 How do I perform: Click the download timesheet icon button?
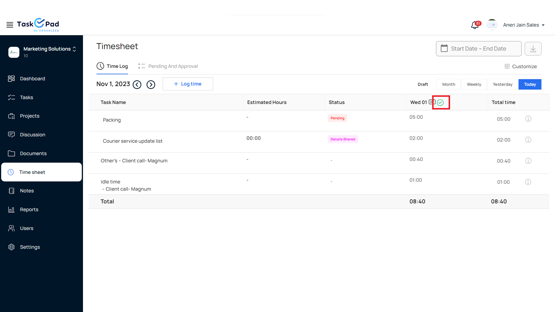pos(533,49)
